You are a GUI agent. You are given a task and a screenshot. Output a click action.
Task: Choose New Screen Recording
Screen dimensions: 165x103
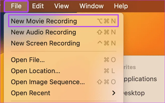click(x=63, y=43)
